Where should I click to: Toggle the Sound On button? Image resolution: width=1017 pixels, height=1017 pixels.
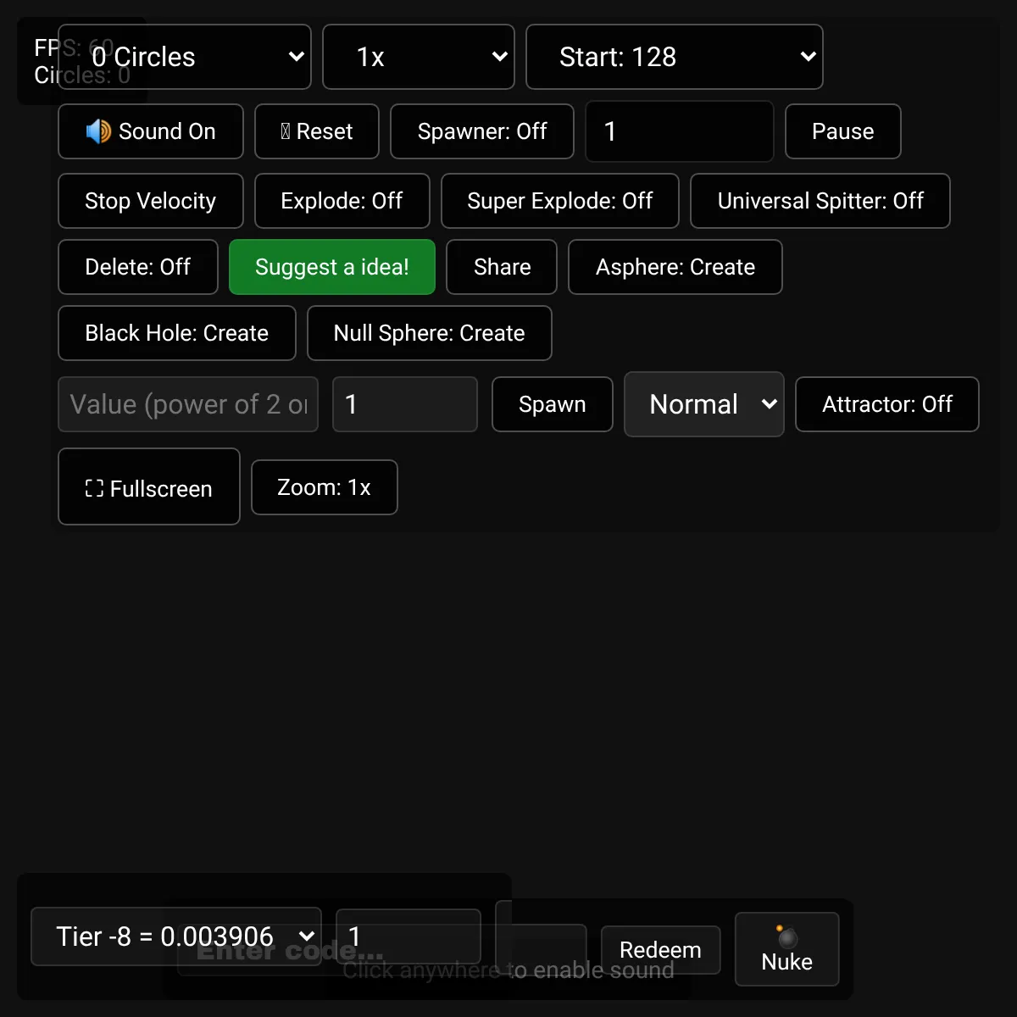coord(151,131)
